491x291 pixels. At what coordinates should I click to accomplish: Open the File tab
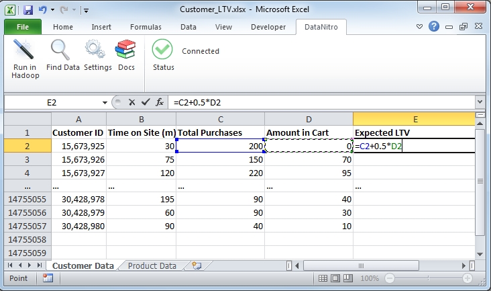click(x=23, y=27)
